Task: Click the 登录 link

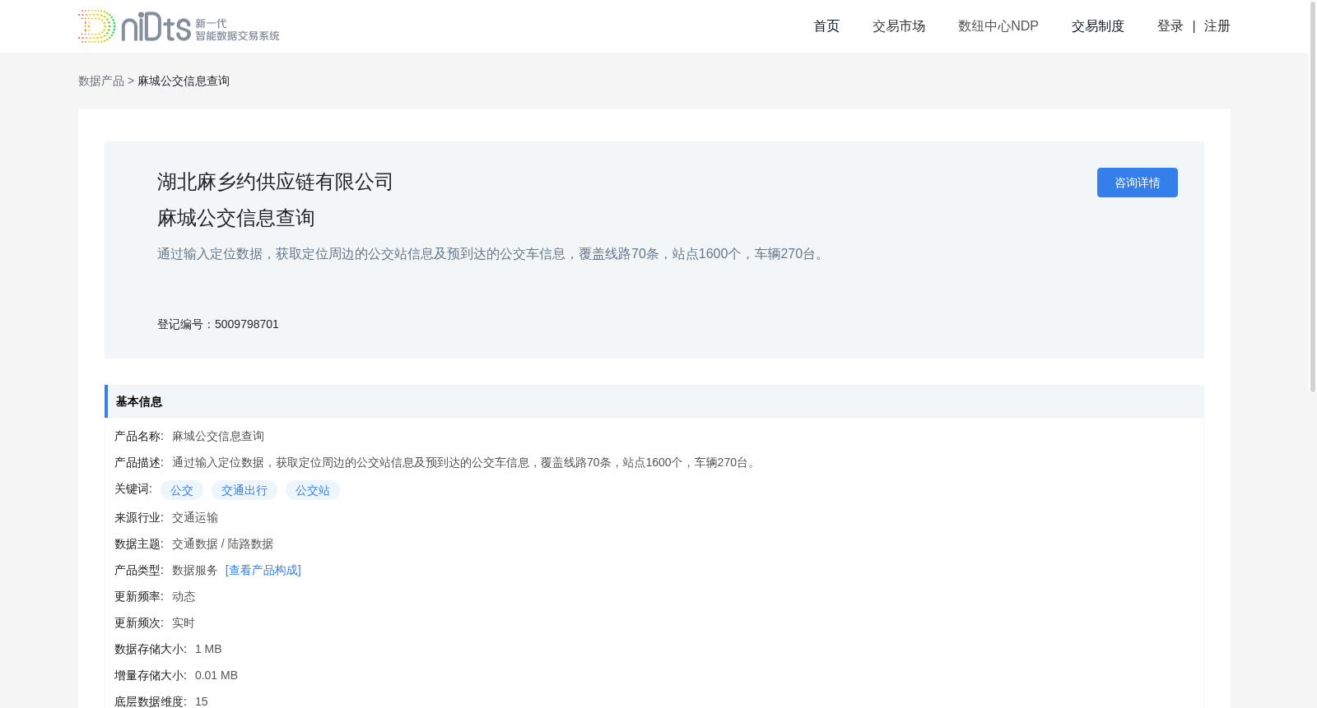Action: tap(1170, 26)
